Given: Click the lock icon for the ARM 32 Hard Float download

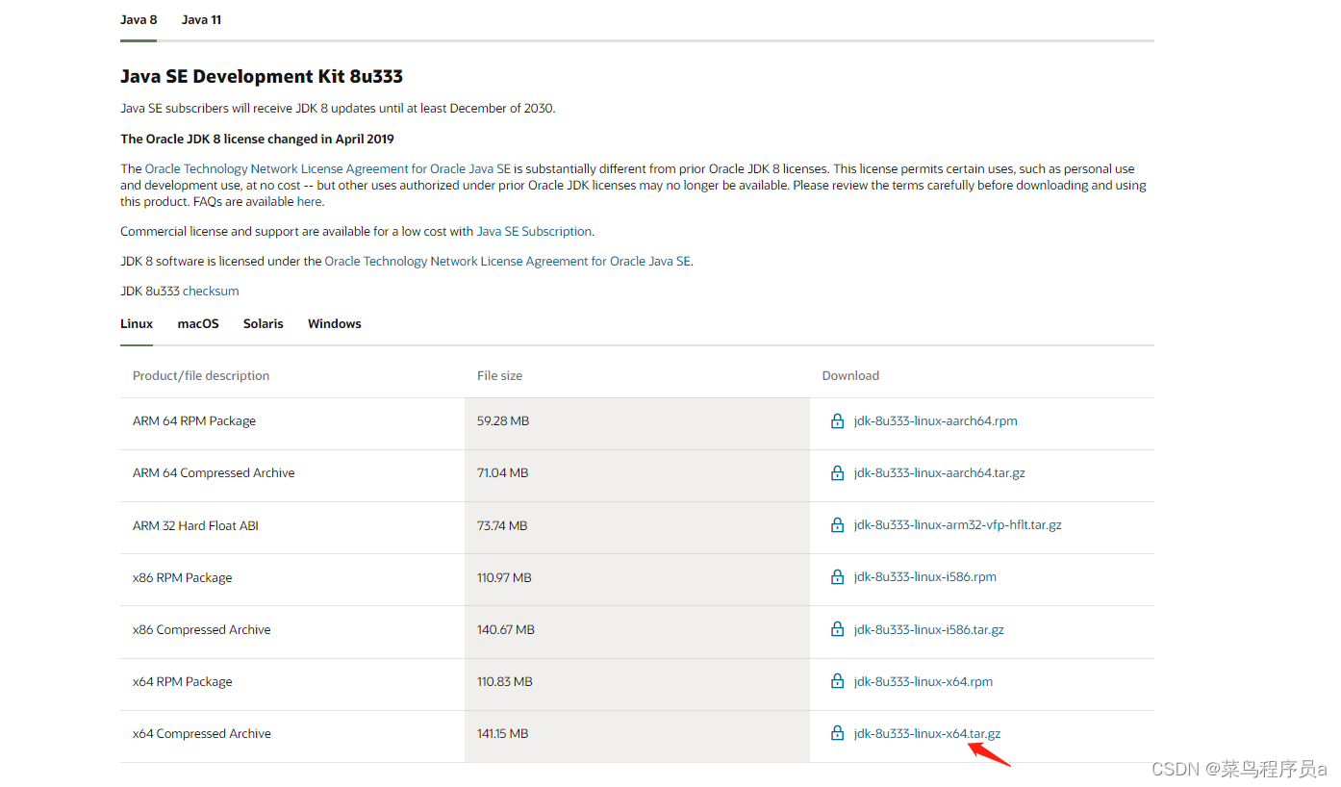Looking at the screenshot, I should click(836, 524).
